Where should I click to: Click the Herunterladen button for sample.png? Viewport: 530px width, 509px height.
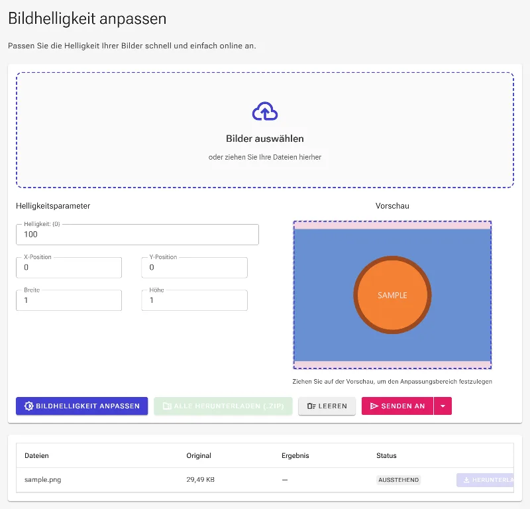click(486, 480)
